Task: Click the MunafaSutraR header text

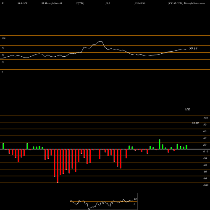Action: click(x=53, y=3)
